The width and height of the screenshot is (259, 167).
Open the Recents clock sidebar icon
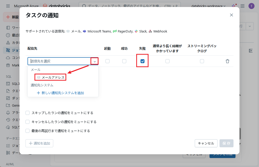(8, 35)
